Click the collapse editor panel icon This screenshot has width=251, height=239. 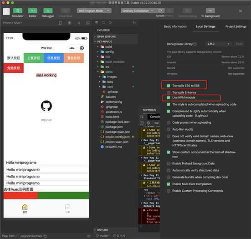tap(134, 23)
